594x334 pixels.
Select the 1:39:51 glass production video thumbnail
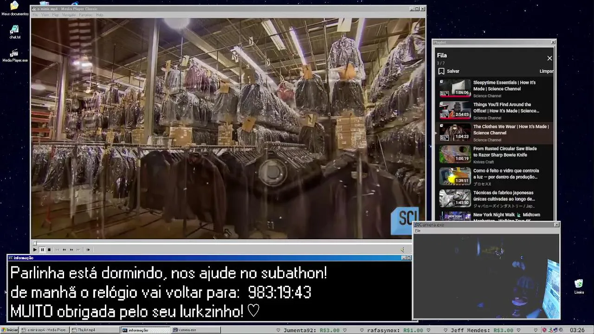(455, 176)
